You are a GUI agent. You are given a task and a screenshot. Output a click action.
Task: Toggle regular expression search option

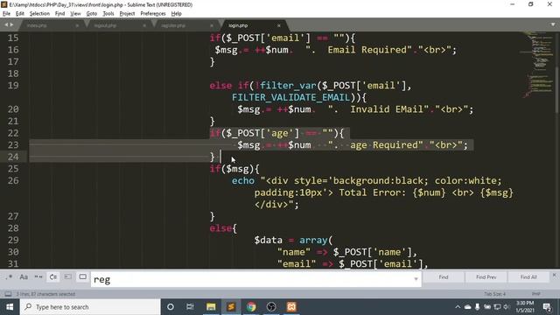tap(9, 277)
